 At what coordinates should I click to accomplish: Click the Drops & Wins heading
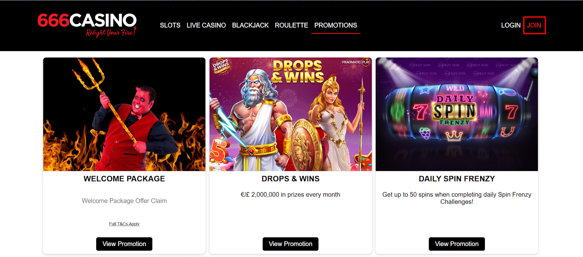[x=290, y=179]
